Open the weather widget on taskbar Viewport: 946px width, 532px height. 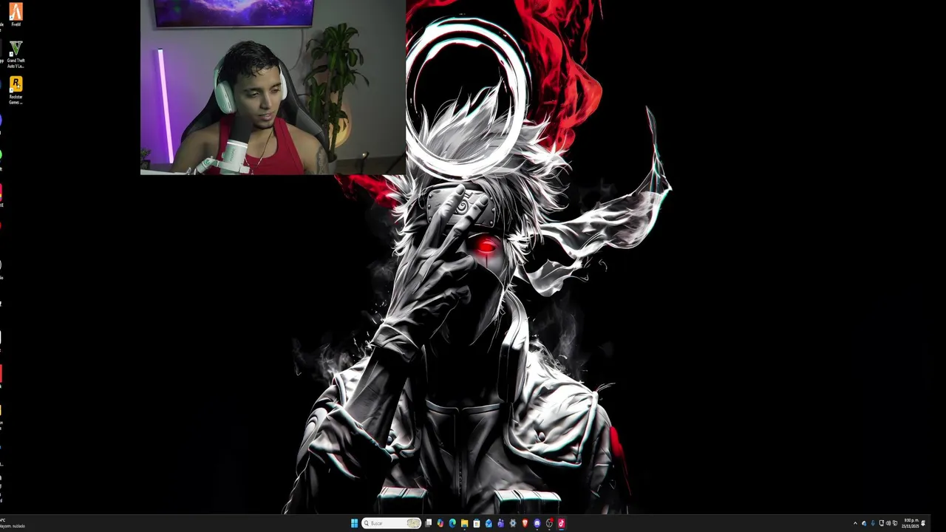coord(13,523)
